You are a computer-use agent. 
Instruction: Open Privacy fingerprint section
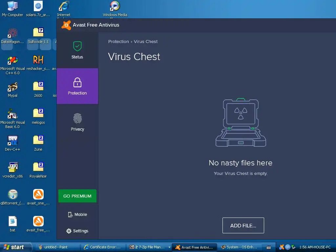pyautogui.click(x=77, y=122)
